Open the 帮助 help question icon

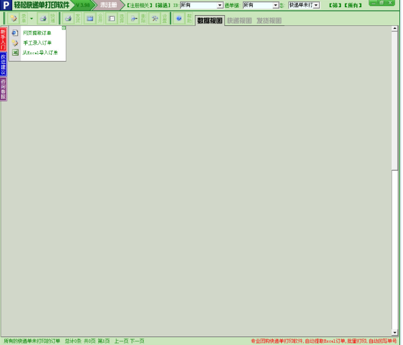(179, 19)
